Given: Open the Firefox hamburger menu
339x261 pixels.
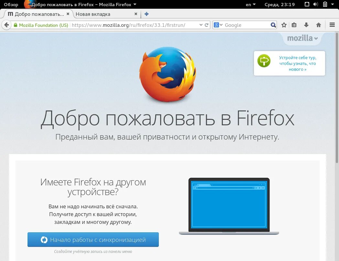Looking at the screenshot, I should 332,25.
